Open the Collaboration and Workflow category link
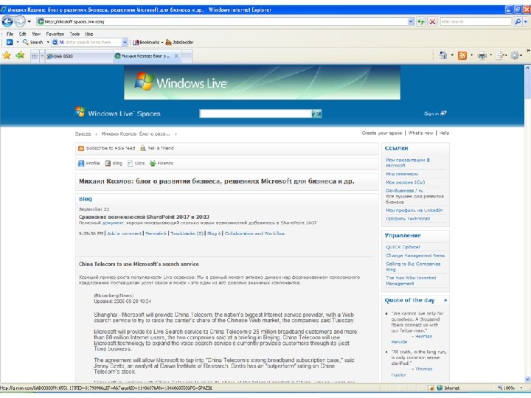Screen dimensions: 531x398 pyautogui.click(x=254, y=234)
